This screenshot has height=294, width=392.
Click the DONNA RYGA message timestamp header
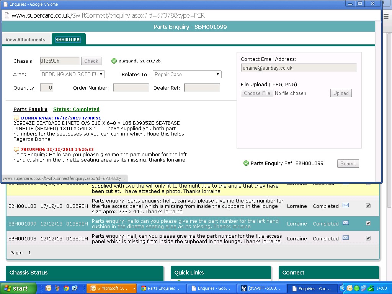[x=61, y=118]
